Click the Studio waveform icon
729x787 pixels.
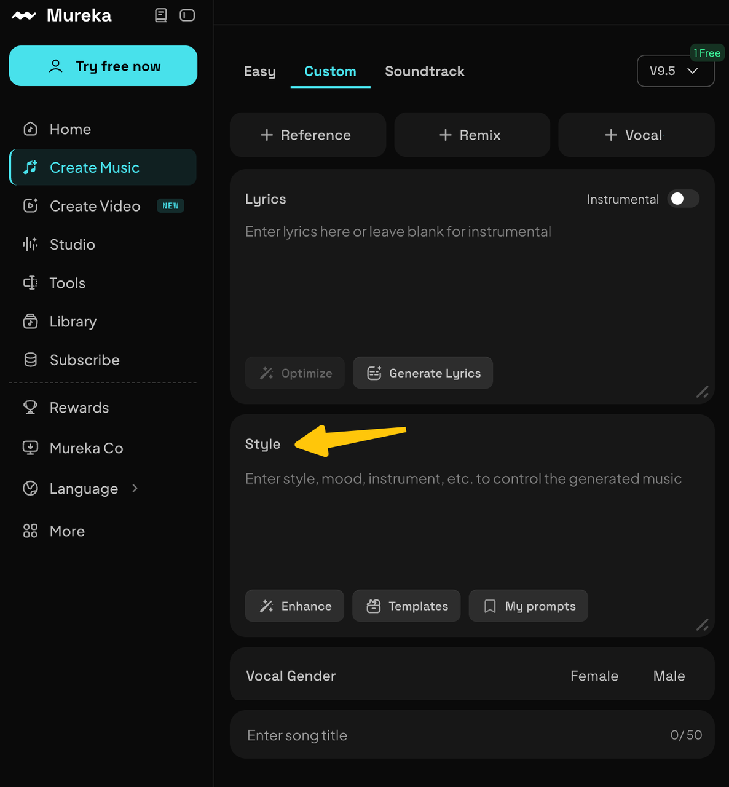point(30,244)
